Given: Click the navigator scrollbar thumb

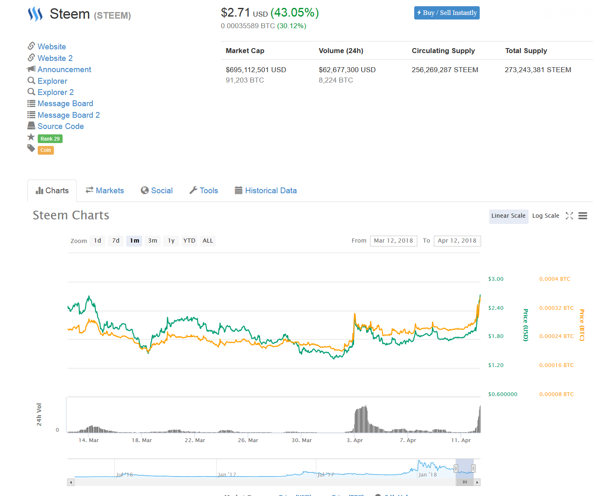Looking at the screenshot, I should [x=465, y=482].
